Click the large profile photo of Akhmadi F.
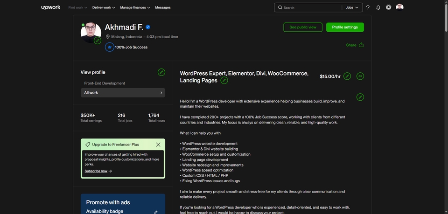 coord(91,33)
